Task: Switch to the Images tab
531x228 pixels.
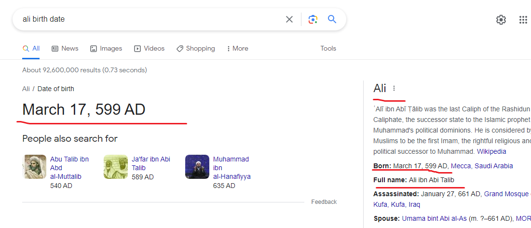Action: (x=106, y=49)
